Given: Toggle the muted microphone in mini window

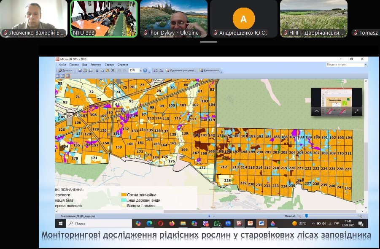Looking at the screenshot, I should tap(330, 111).
